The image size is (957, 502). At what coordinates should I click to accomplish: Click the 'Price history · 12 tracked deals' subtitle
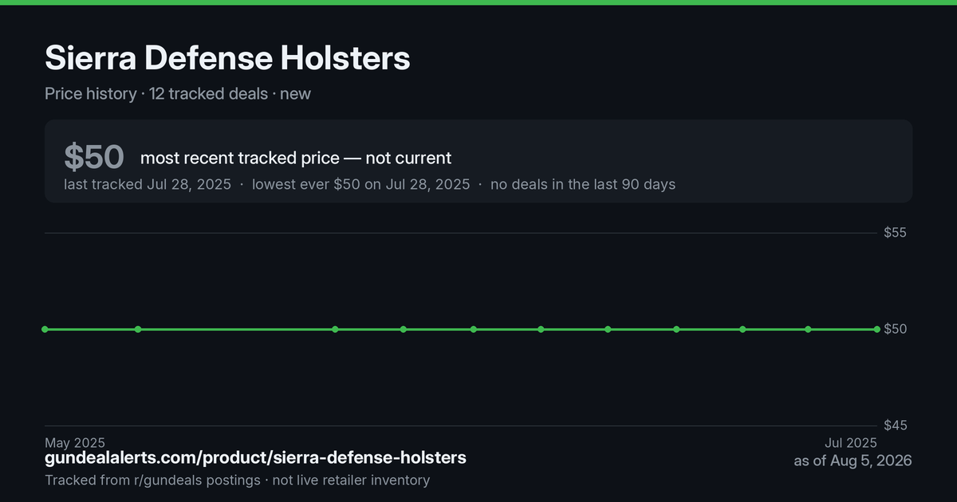coord(156,94)
